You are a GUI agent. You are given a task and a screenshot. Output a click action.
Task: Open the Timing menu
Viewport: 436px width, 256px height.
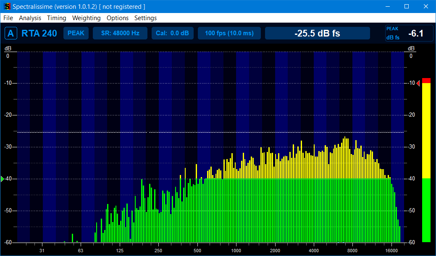[x=56, y=18]
